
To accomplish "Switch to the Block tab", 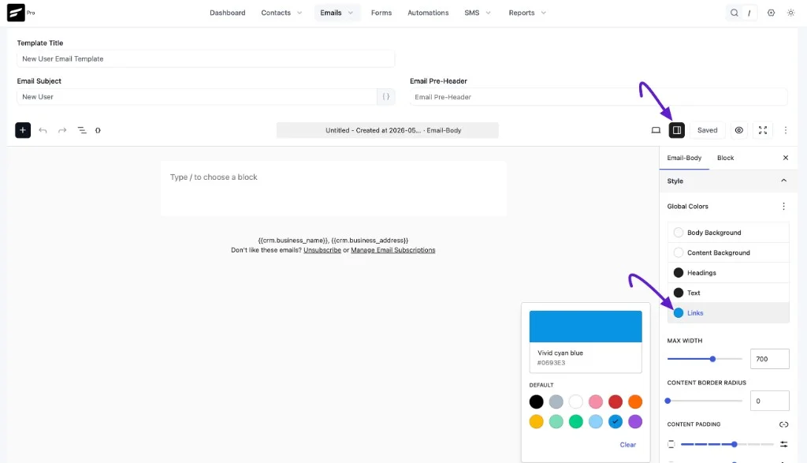I will coord(725,158).
